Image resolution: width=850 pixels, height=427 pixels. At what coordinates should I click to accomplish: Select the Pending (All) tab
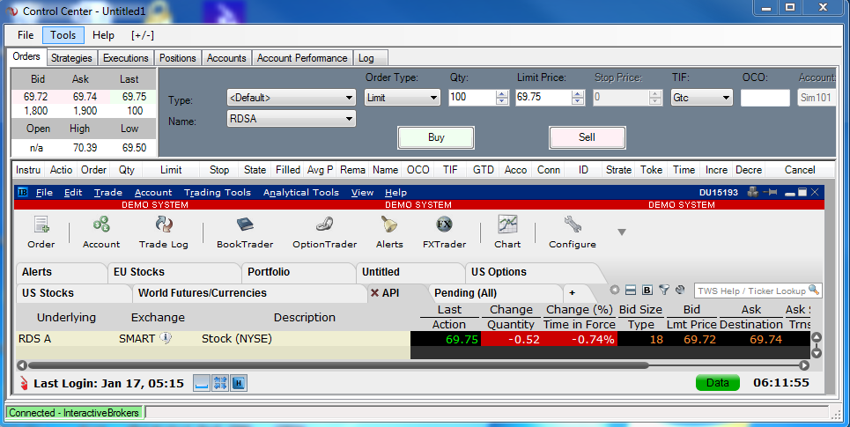pos(493,293)
